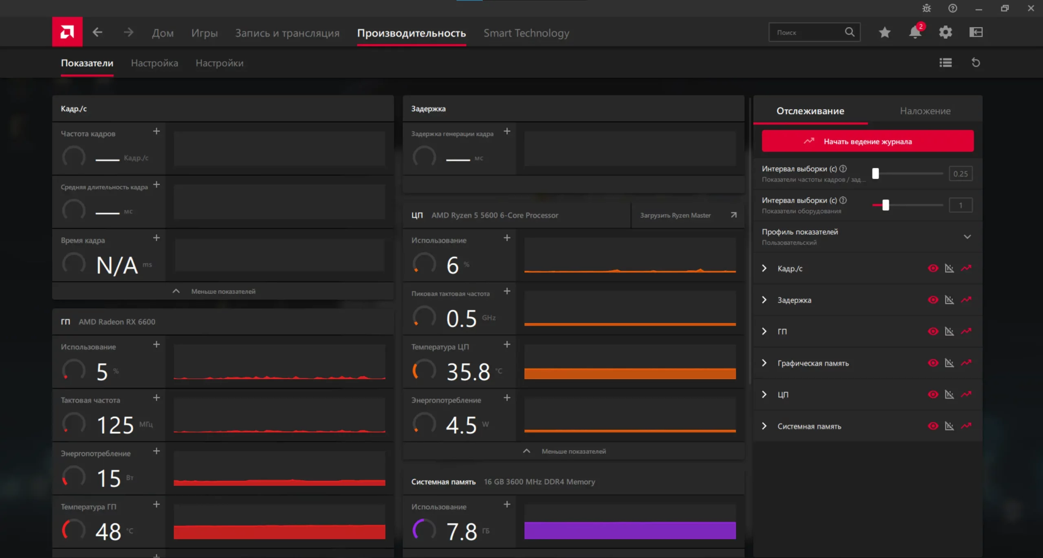Switch to the list view icon
This screenshot has height=558, width=1043.
pyautogui.click(x=945, y=63)
